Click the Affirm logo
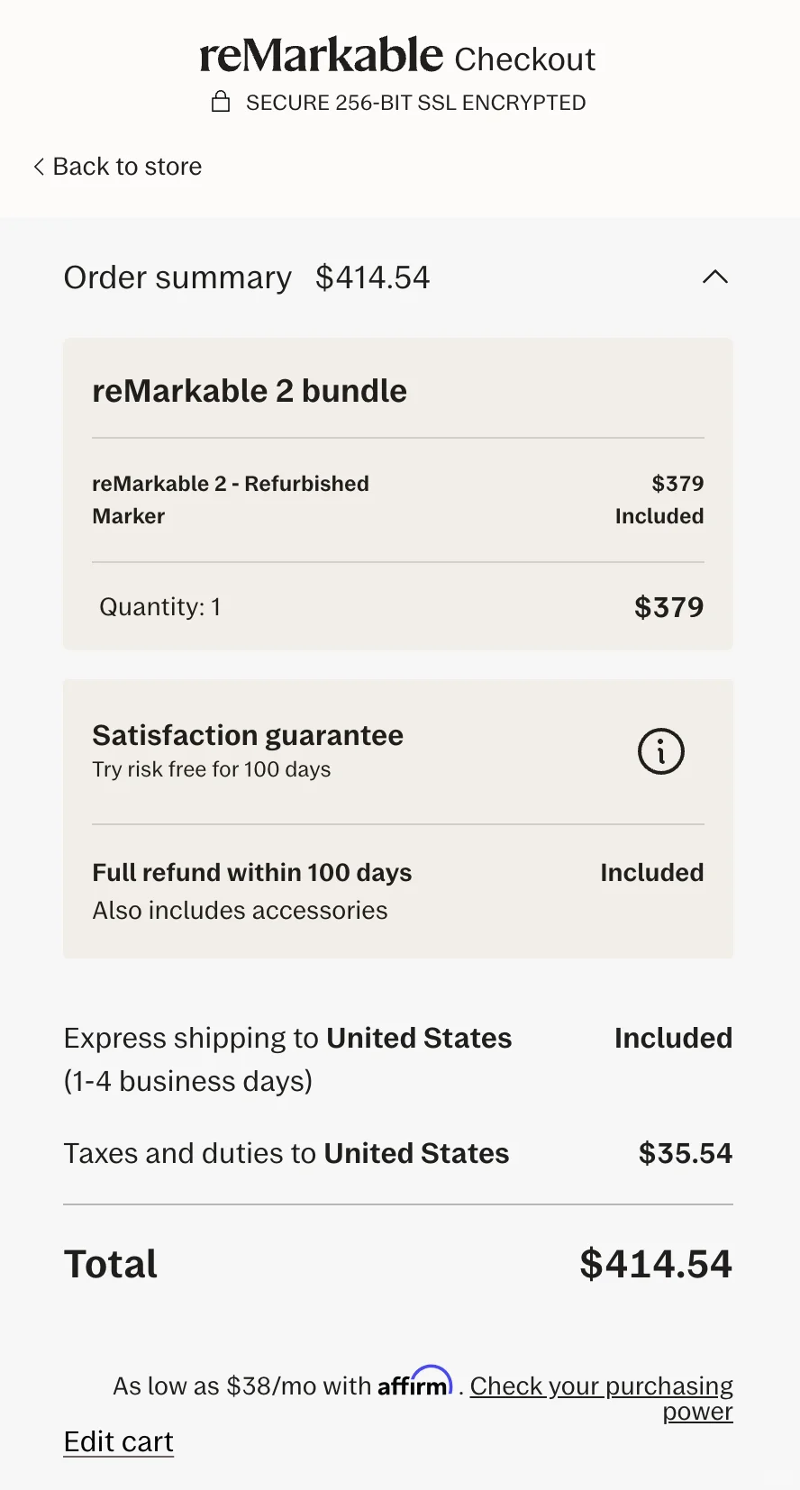 coord(414,1382)
